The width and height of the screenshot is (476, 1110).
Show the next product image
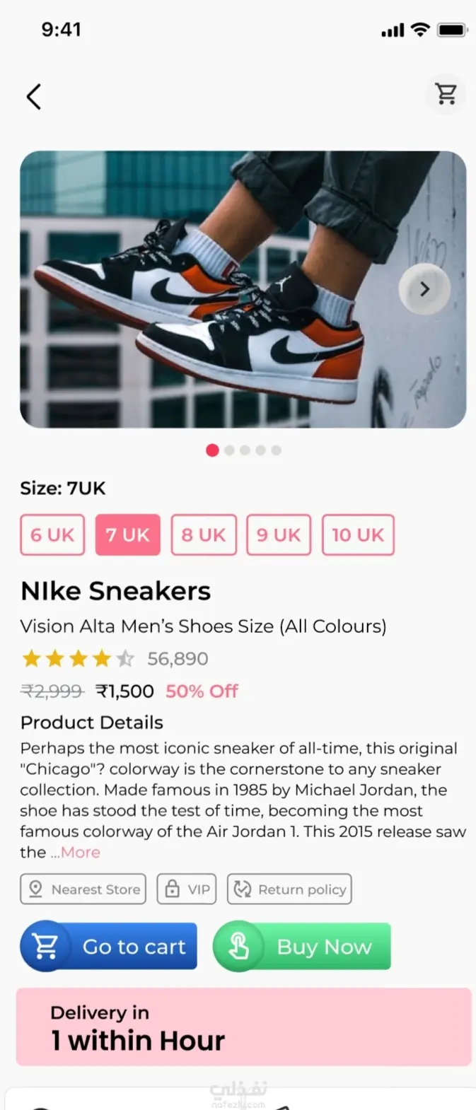pyautogui.click(x=424, y=289)
